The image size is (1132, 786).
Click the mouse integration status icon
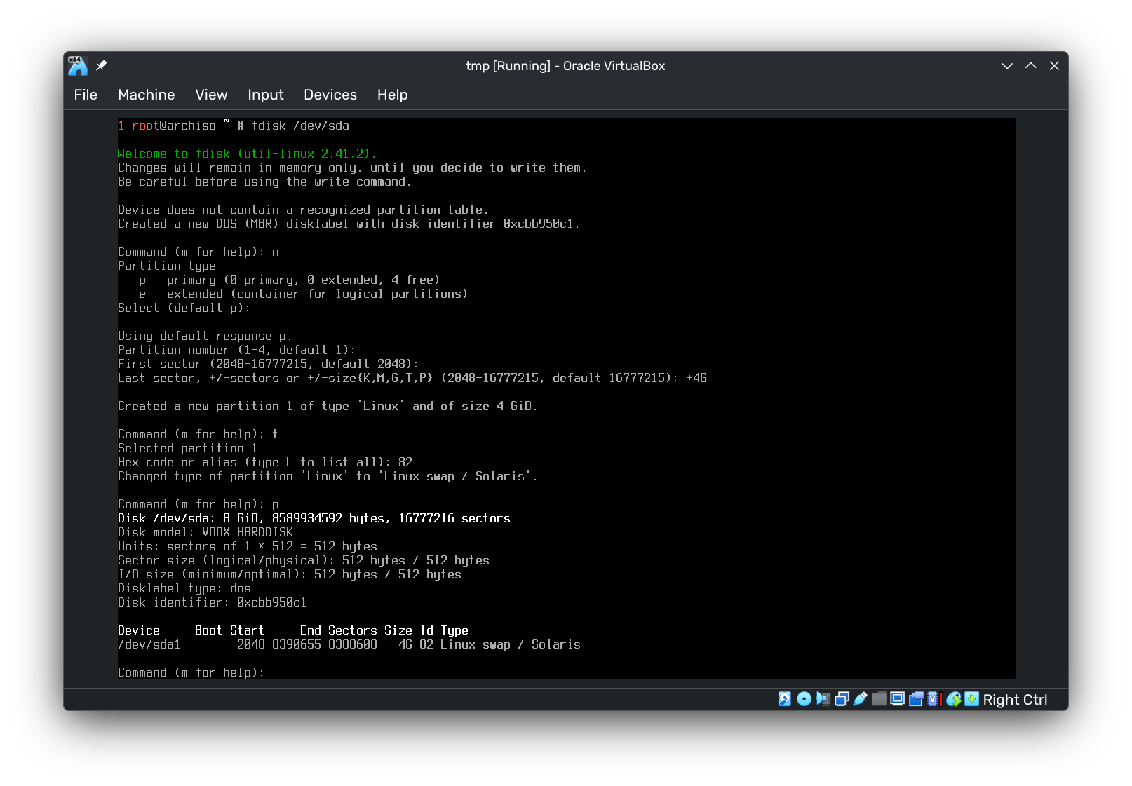click(x=953, y=699)
